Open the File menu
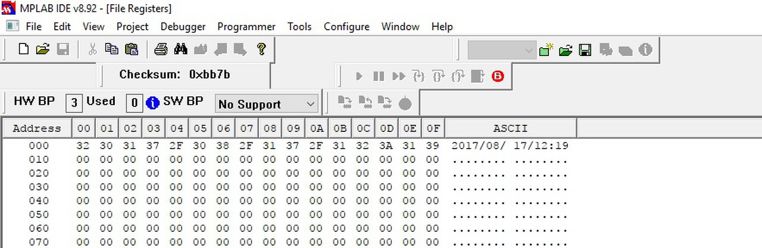This screenshot has height=248, width=762. pyautogui.click(x=33, y=27)
